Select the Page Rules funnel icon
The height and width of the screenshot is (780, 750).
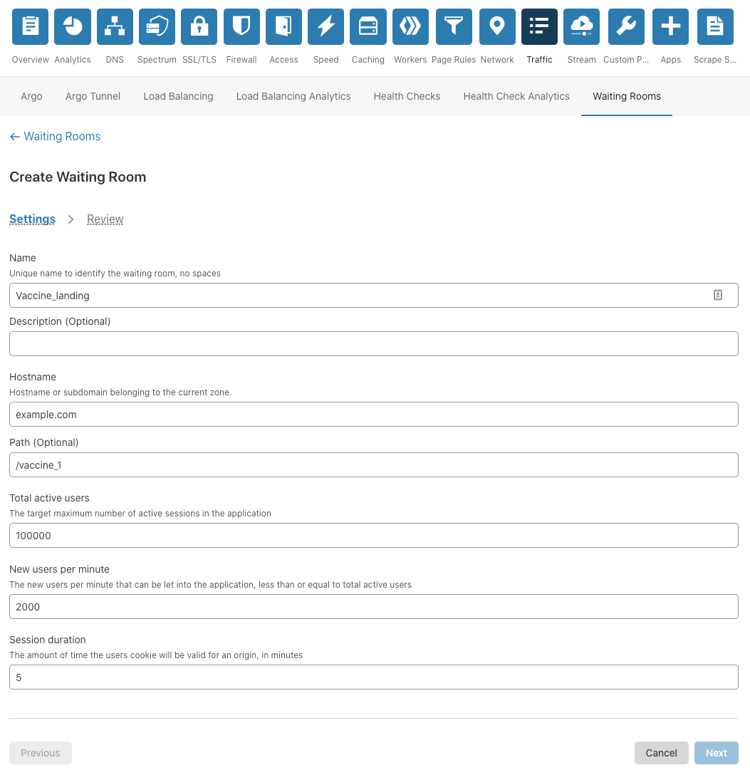point(454,26)
